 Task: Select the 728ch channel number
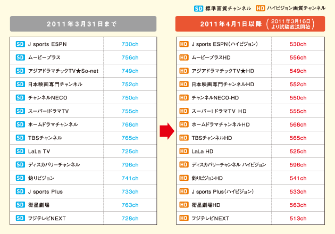pyautogui.click(x=130, y=219)
